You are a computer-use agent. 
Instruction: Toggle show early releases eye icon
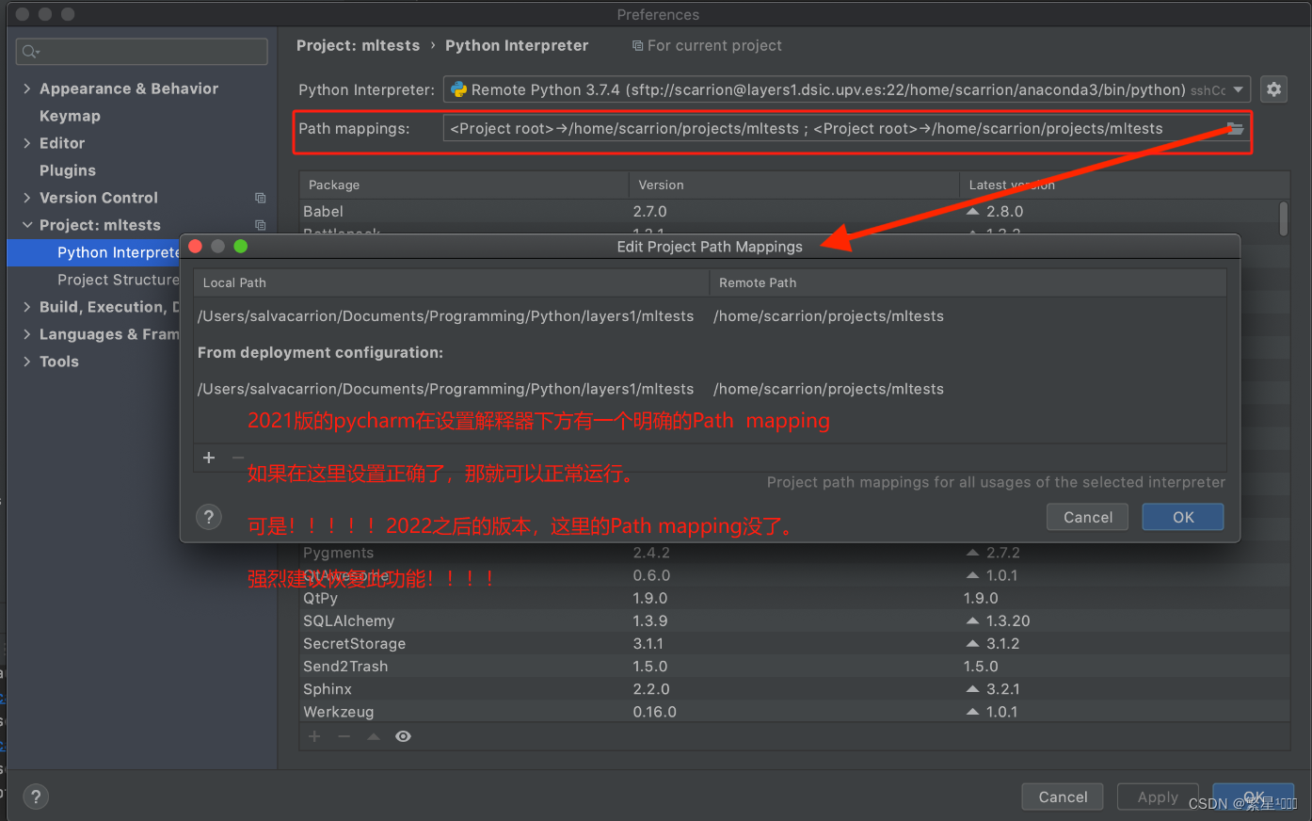click(403, 736)
